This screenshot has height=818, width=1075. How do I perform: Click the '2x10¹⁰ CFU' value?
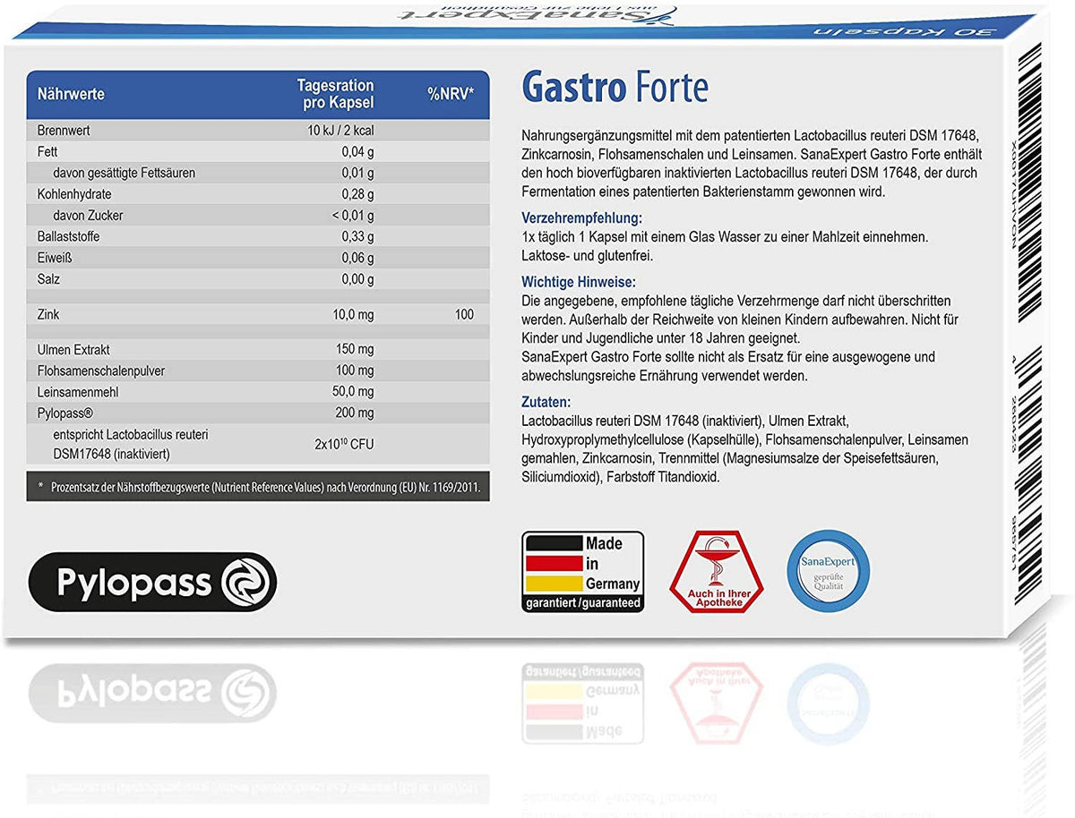[345, 444]
